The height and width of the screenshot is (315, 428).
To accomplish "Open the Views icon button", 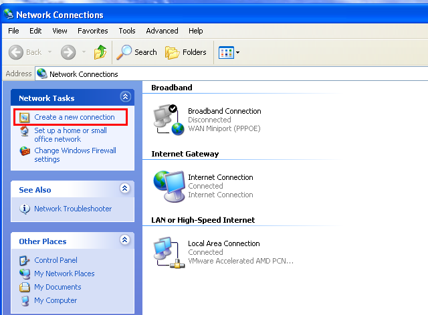I will tap(226, 52).
